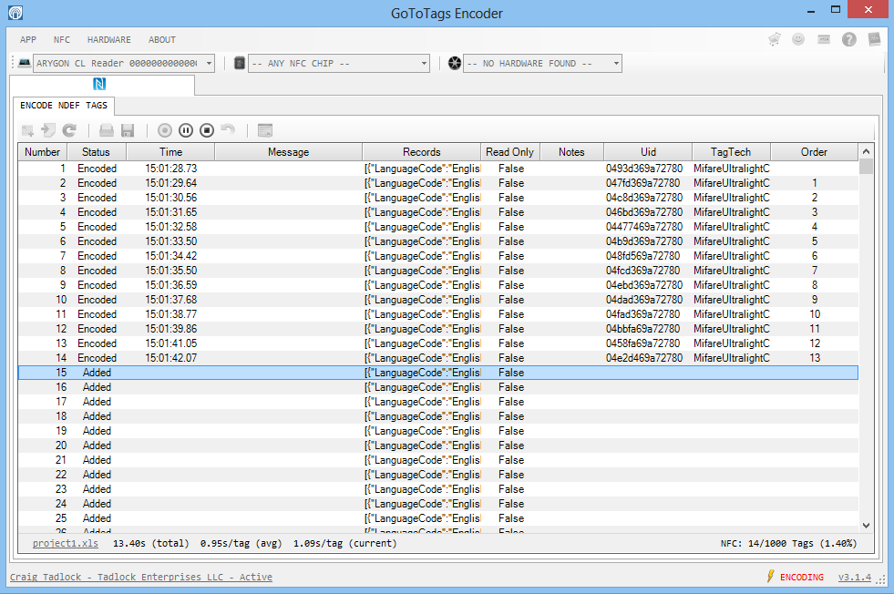Click the vertical scrollbar thumb
894x594 pixels.
coord(866,167)
